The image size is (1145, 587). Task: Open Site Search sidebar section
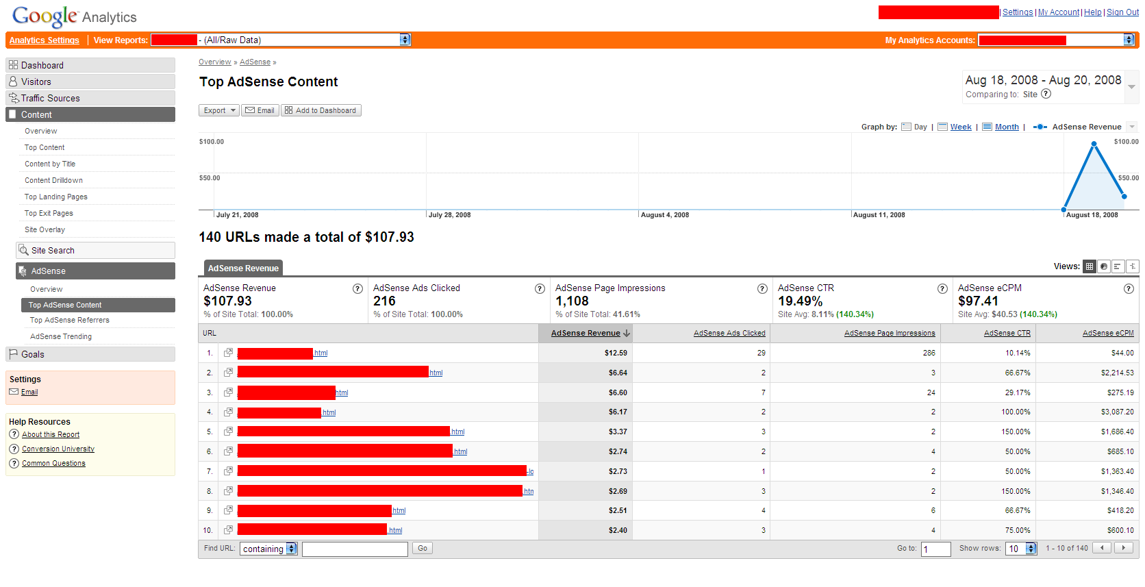coord(95,250)
